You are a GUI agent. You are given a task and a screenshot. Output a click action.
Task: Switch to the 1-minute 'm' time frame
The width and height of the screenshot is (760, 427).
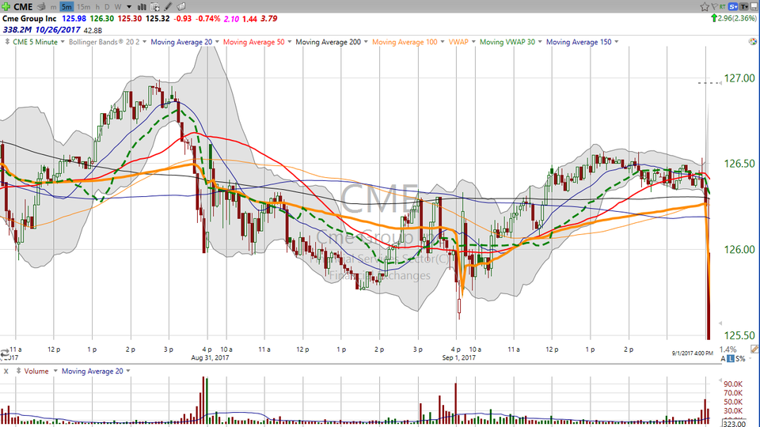pyautogui.click(x=53, y=7)
